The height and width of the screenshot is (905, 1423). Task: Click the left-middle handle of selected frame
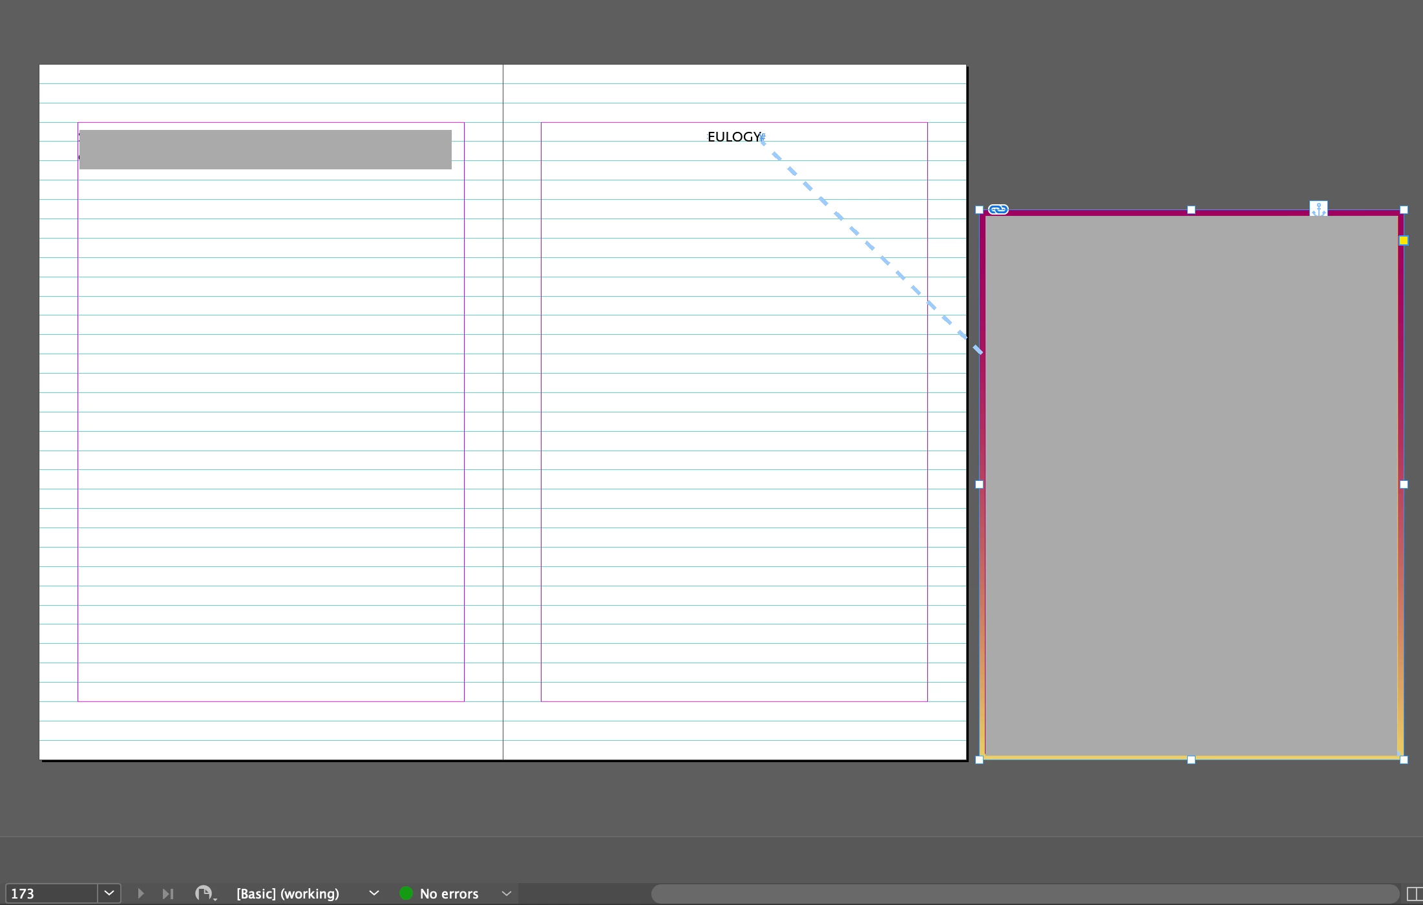979,484
